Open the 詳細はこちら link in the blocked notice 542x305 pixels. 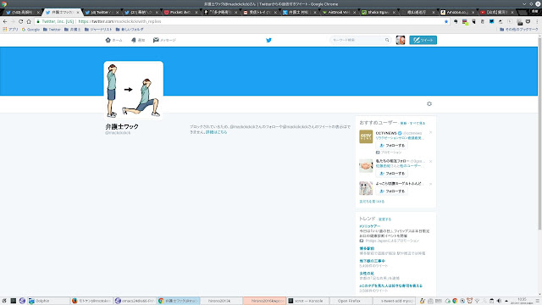(217, 132)
